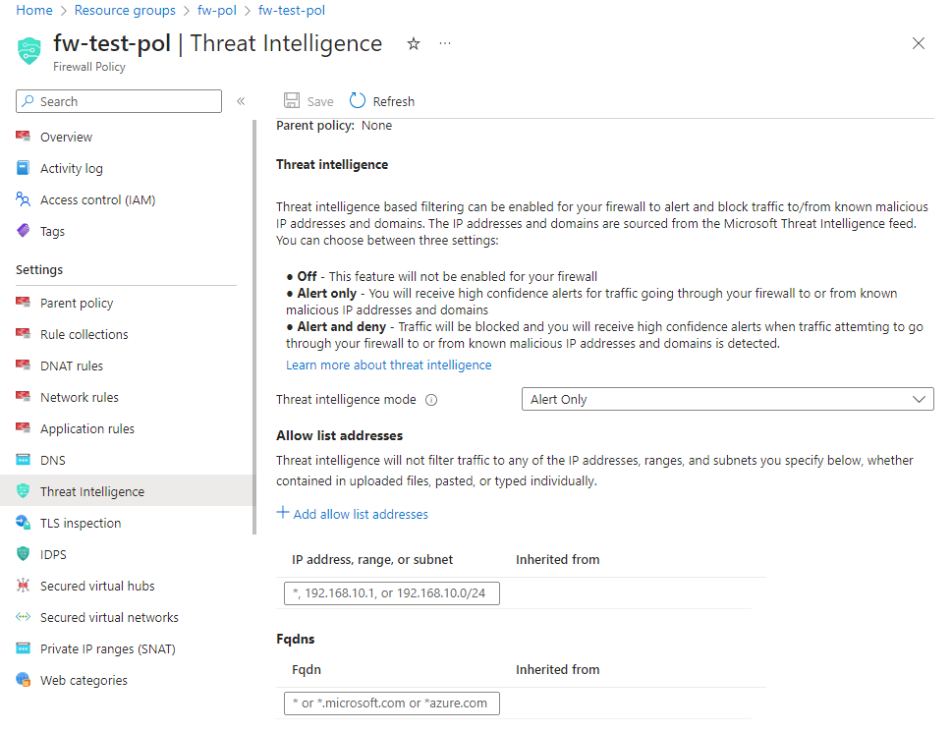Open Secured virtual networks page

(109, 617)
